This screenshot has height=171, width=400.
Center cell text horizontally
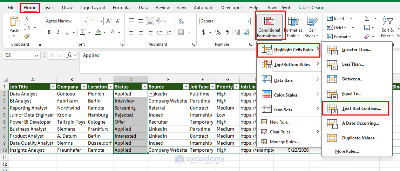pos(141,32)
